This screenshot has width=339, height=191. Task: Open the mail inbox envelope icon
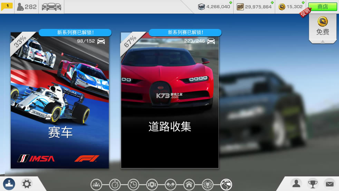[330, 184]
